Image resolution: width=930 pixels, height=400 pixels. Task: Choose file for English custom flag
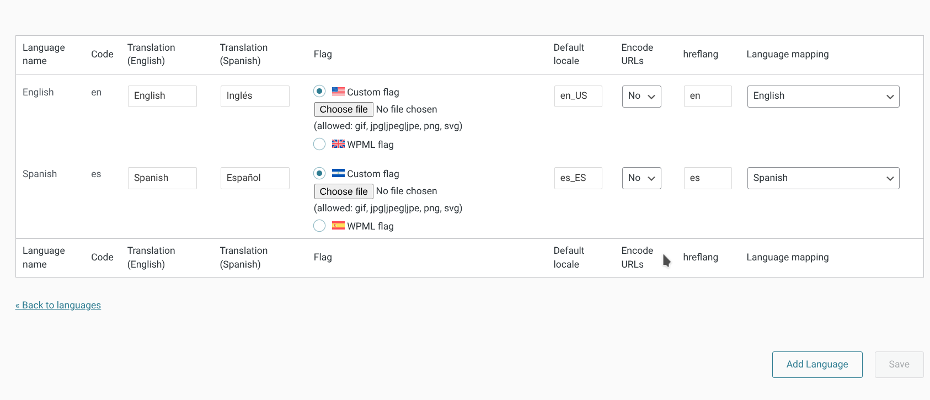click(x=344, y=109)
